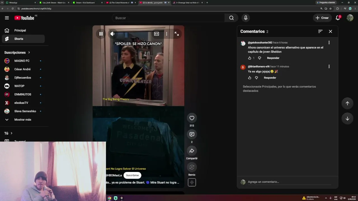The height and width of the screenshot is (201, 358).
Task: Share the Short
Action: 192,151
